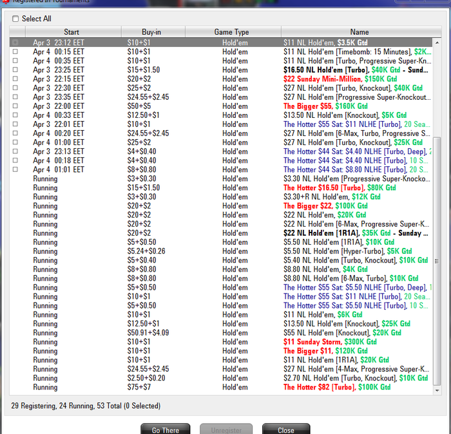This screenshot has height=434, width=451.
Task: Click the $75+$7 buy-in cell
Action: tap(139, 387)
